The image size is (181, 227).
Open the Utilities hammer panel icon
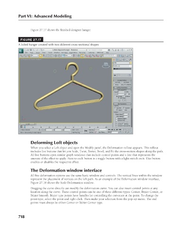click(x=130, y=60)
